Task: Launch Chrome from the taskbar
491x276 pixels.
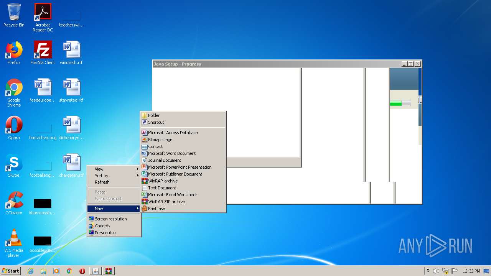Action: click(69, 271)
